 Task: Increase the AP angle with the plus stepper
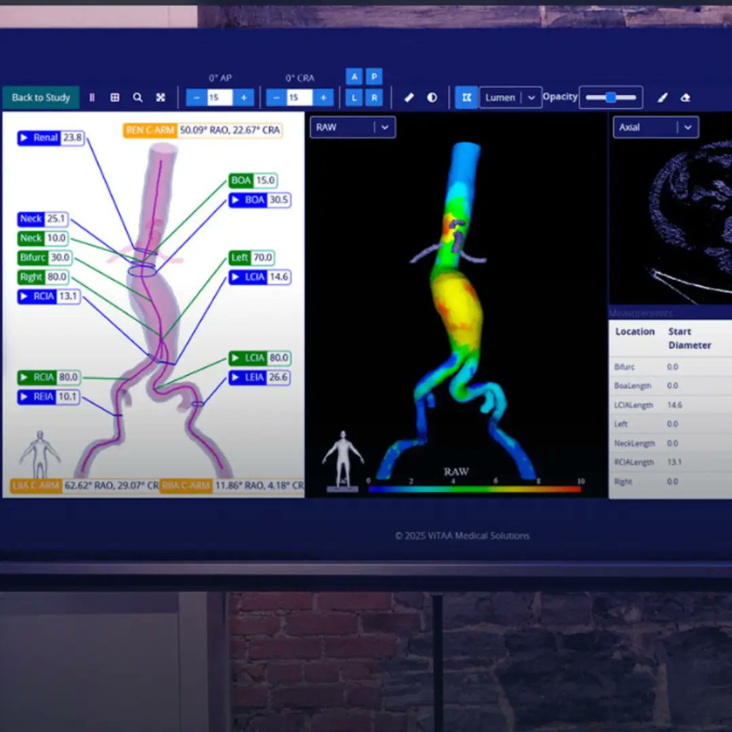(243, 97)
